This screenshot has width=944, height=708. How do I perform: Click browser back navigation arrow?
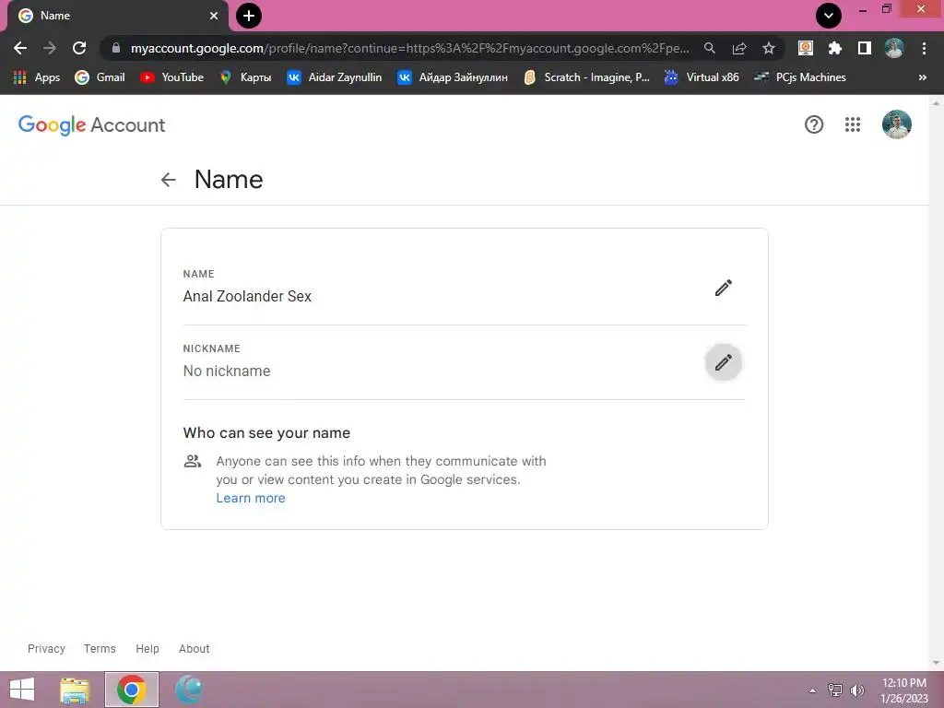[x=20, y=48]
